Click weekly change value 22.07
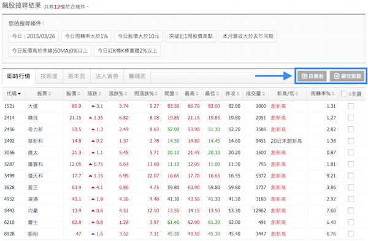The width and height of the screenshot is (368, 241). 153,176
